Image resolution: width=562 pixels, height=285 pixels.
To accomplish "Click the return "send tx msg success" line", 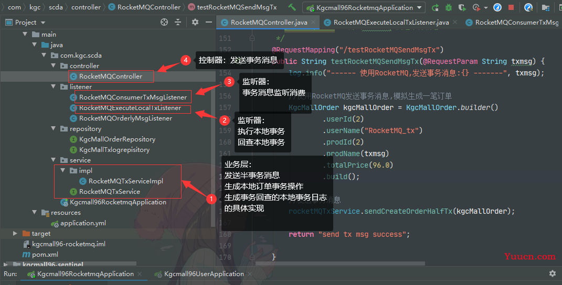I will [349, 234].
